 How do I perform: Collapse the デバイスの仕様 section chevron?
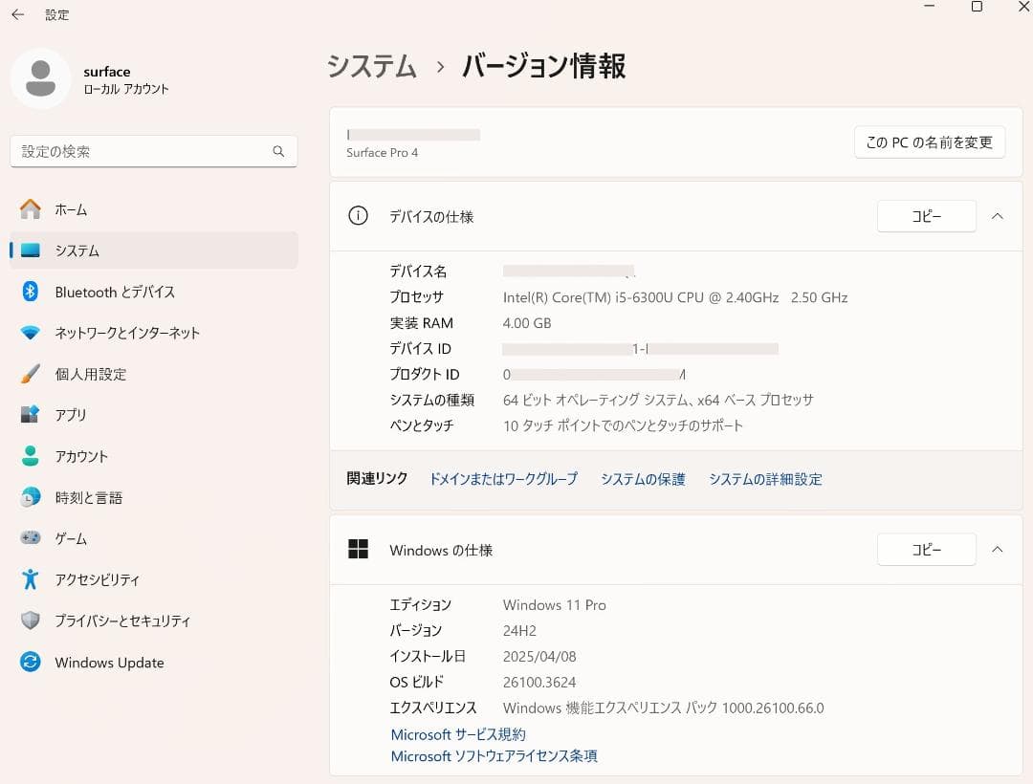coord(998,216)
